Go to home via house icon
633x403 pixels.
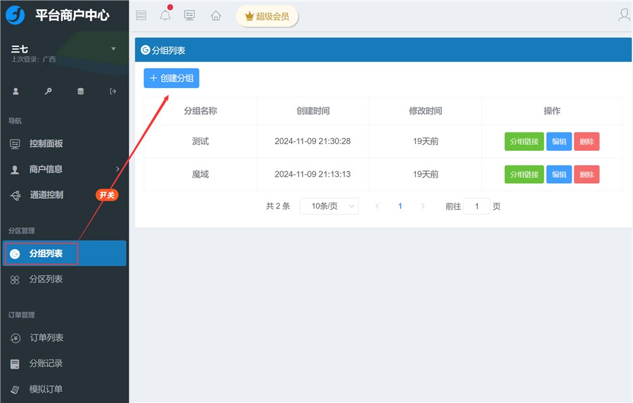[x=216, y=16]
